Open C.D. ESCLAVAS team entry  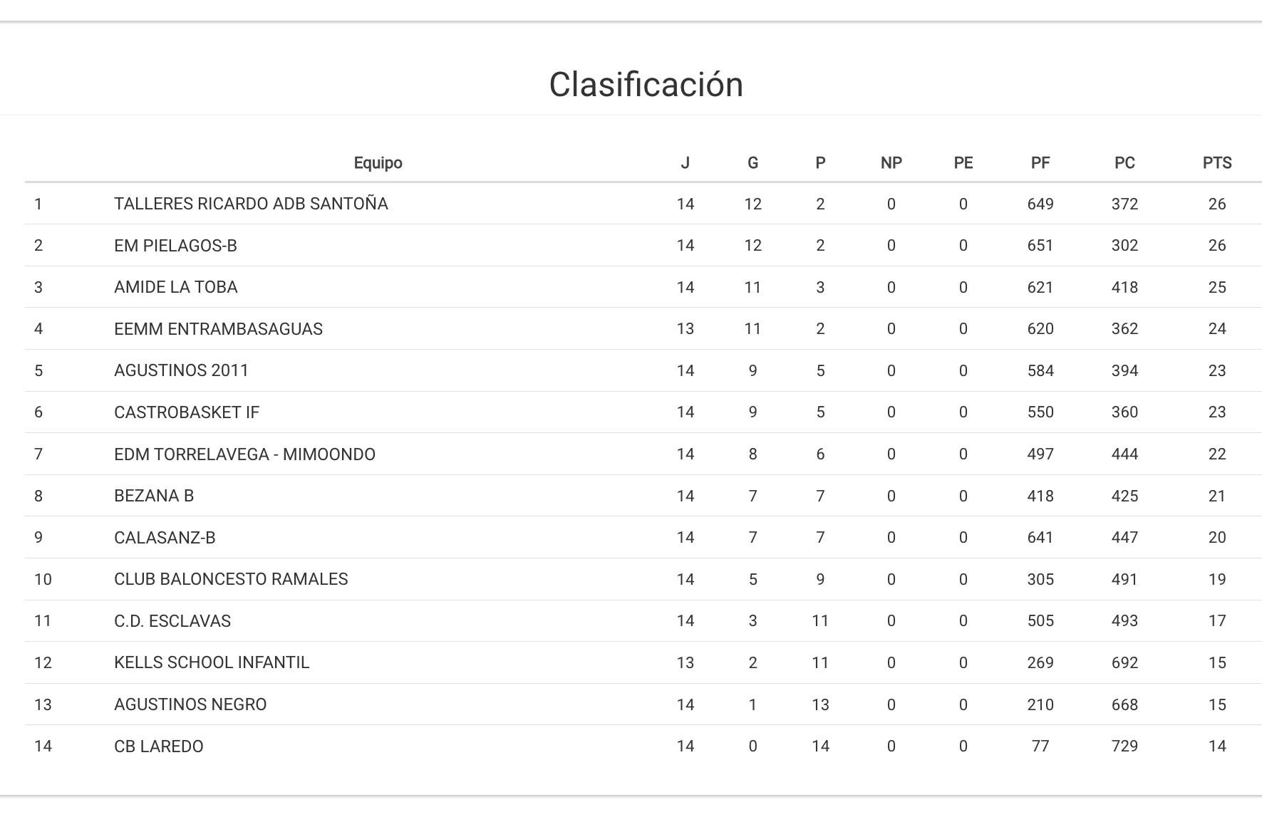172,621
